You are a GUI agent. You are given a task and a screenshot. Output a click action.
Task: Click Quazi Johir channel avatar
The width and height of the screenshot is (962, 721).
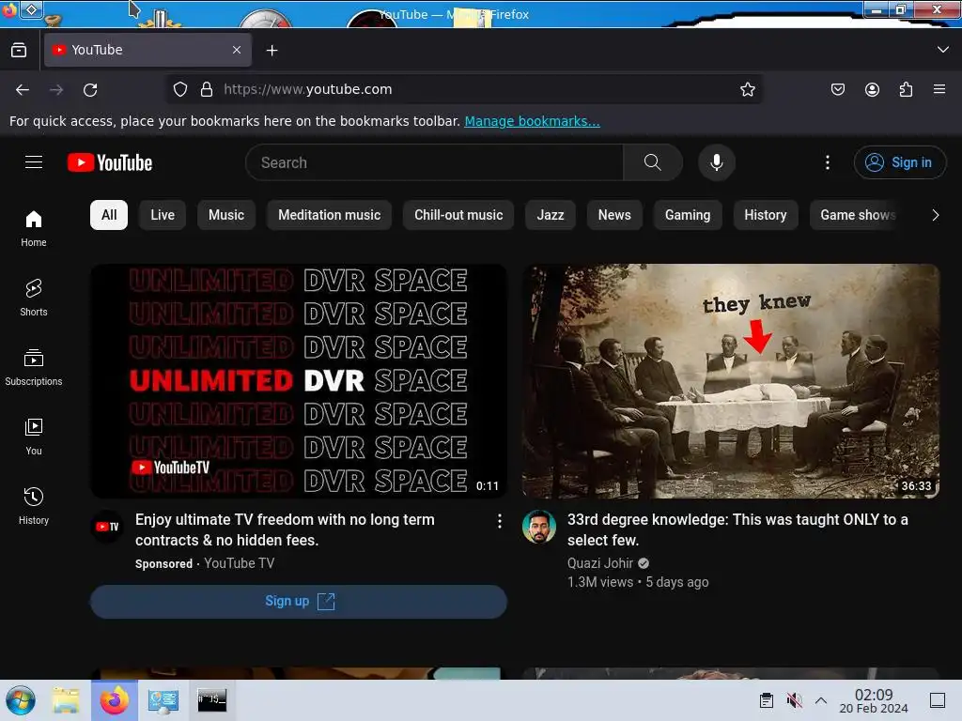tap(539, 527)
